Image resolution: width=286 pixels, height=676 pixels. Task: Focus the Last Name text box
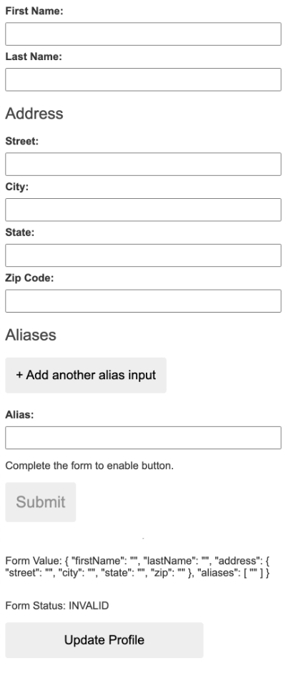pos(143,79)
